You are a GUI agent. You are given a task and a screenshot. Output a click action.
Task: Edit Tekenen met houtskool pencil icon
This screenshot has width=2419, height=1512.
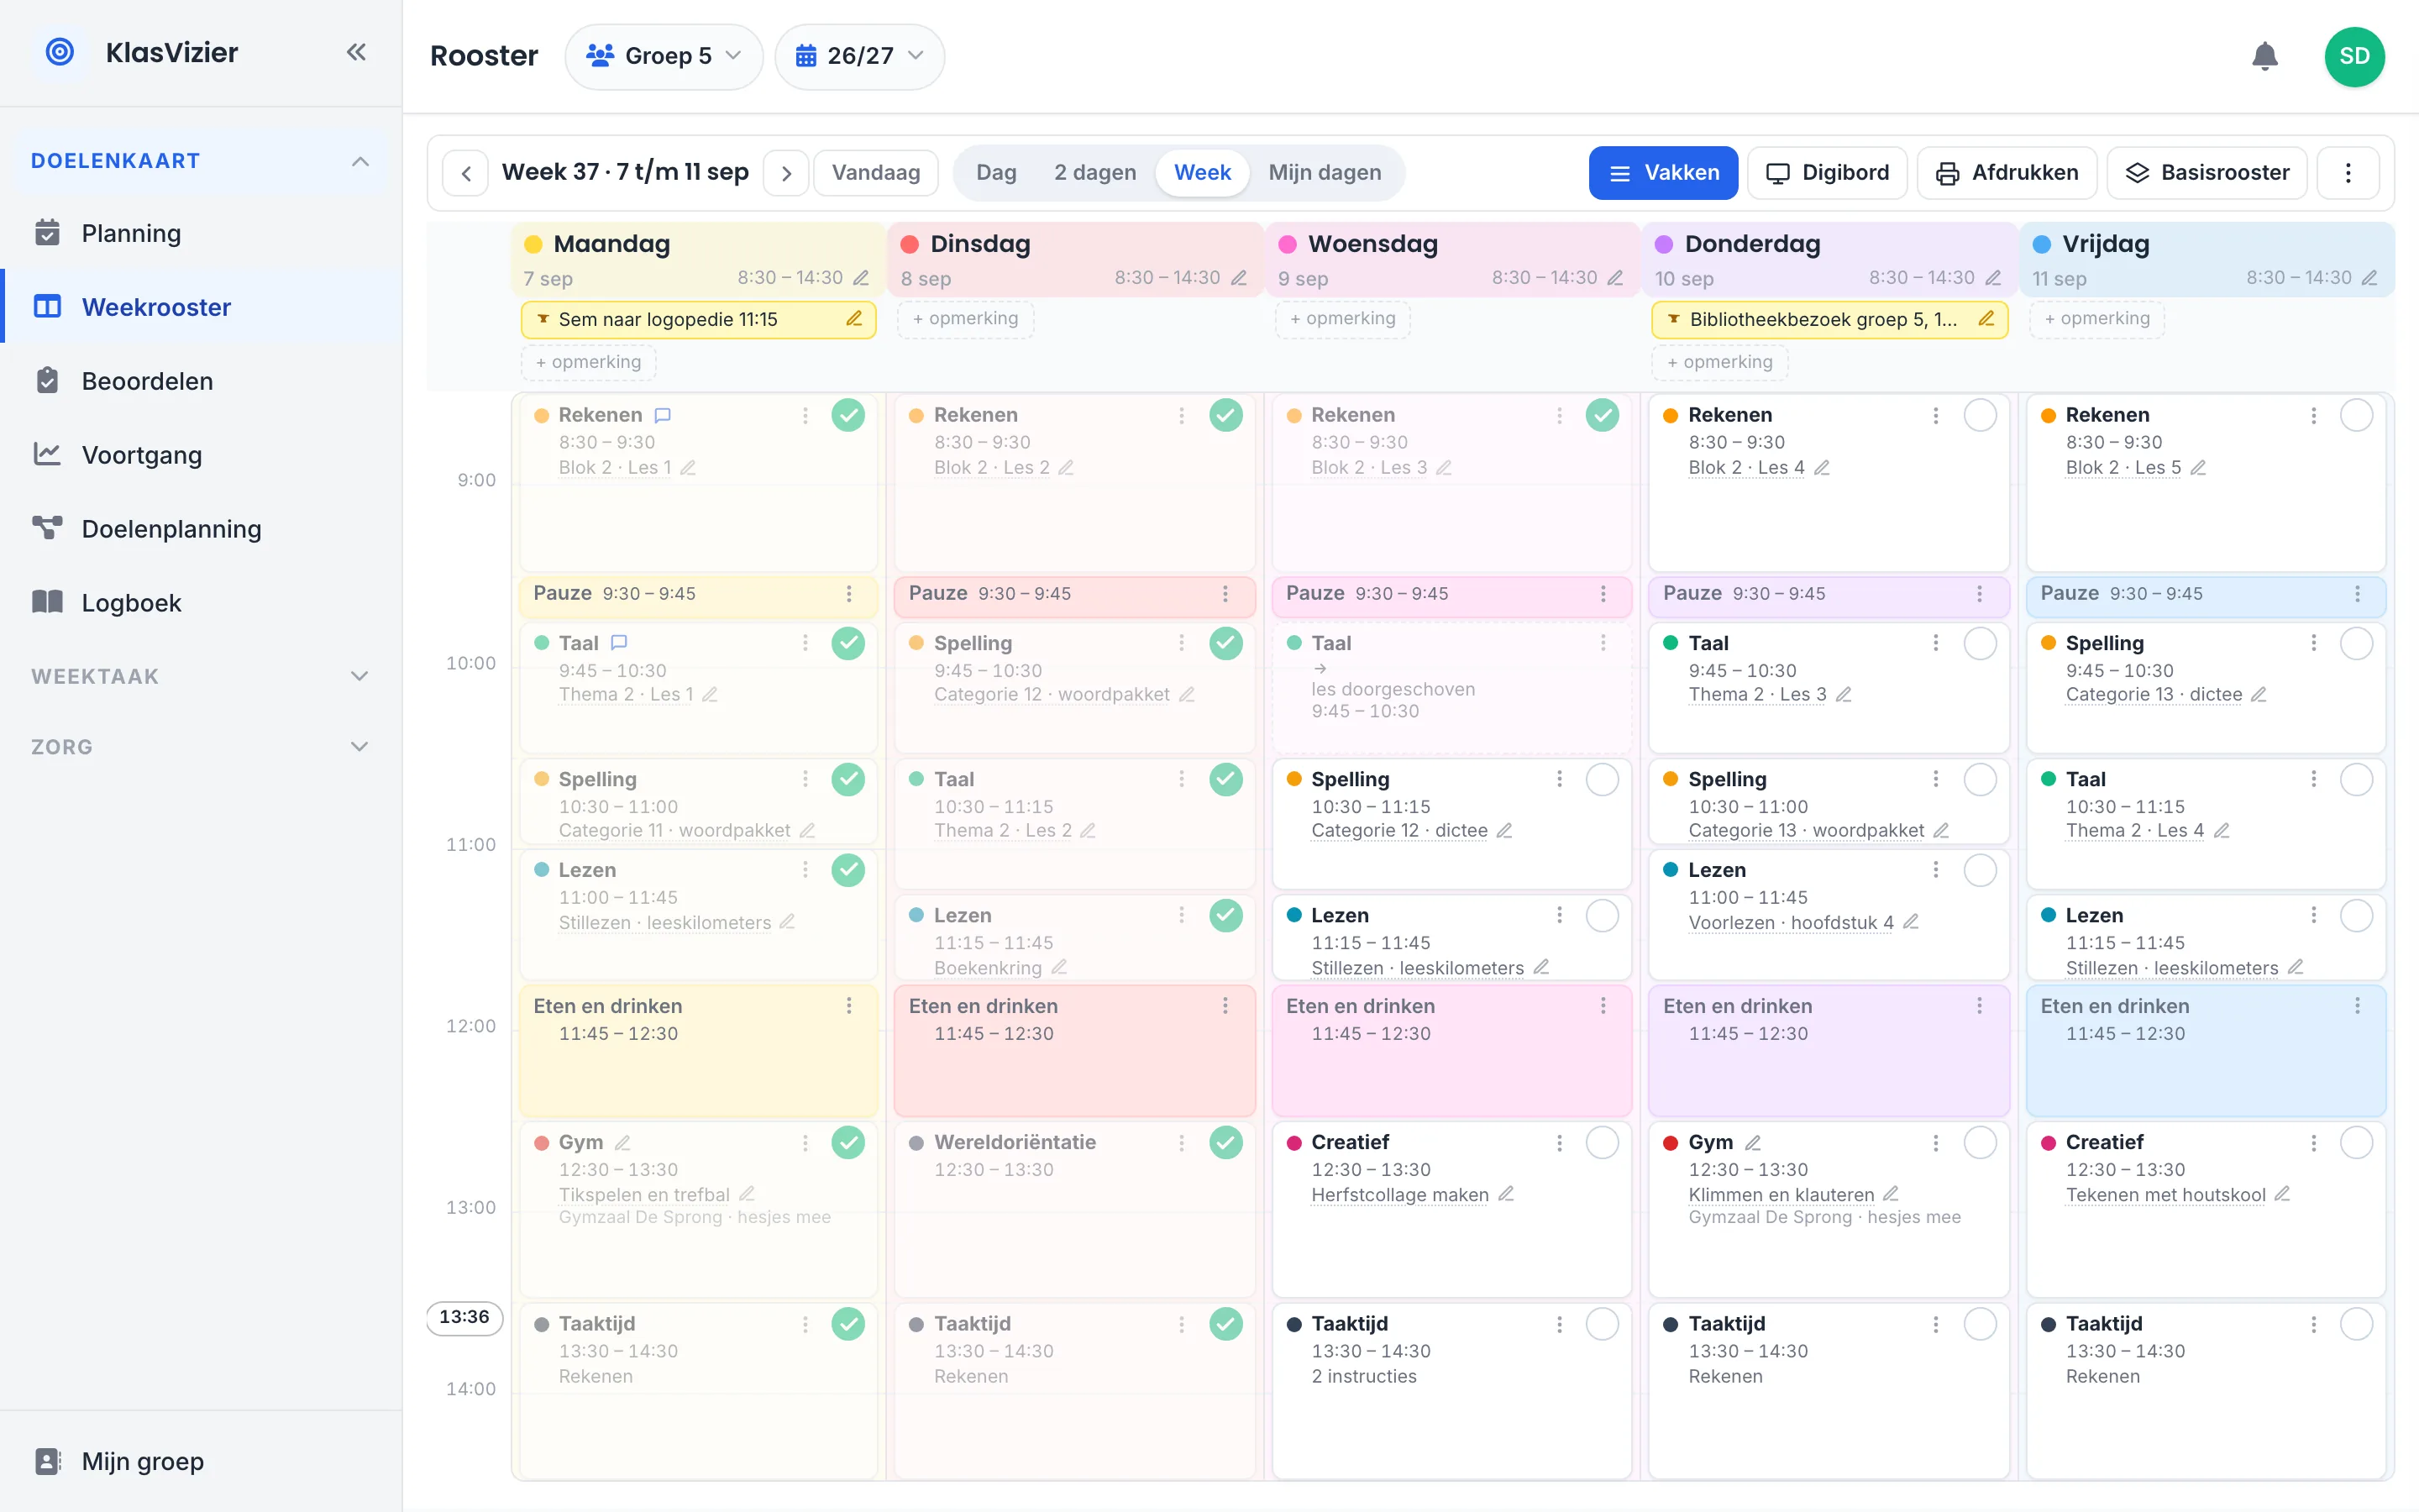(2282, 1194)
